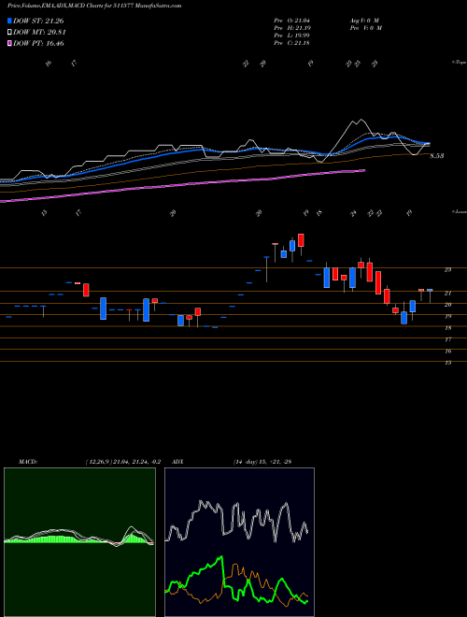Viewport: 467px width, 617px height.
Task: Click the 20 price axis label
Action: [447, 305]
